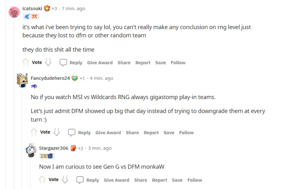Image resolution: width=281 pixels, height=189 pixels.
Task: Share Fancydudehero24's comment
Action: [132, 132]
